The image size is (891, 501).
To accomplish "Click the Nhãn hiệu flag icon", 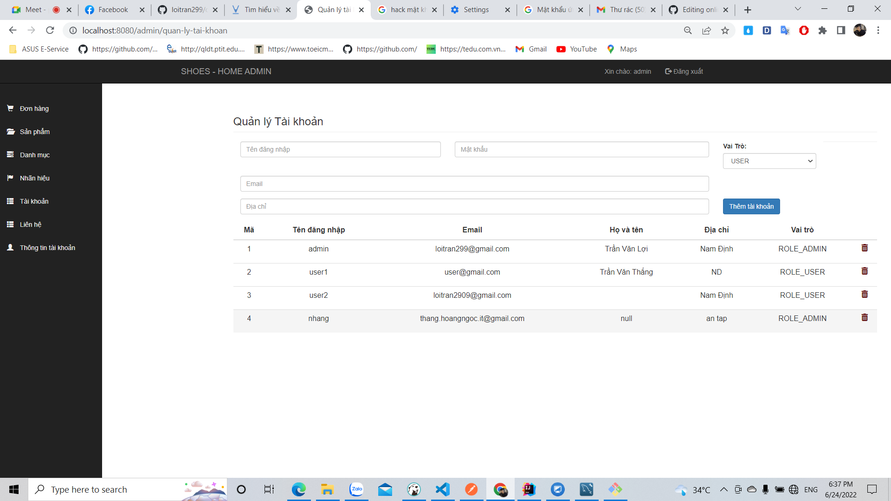I will click(10, 178).
